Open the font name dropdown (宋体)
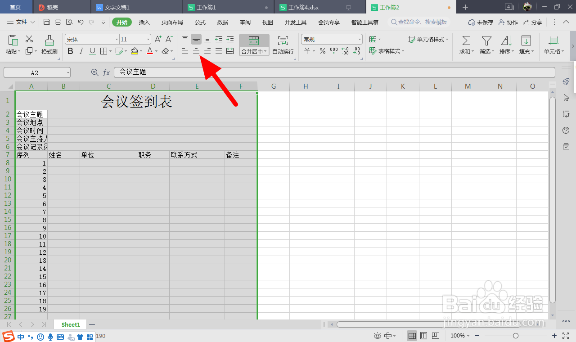 pyautogui.click(x=117, y=40)
